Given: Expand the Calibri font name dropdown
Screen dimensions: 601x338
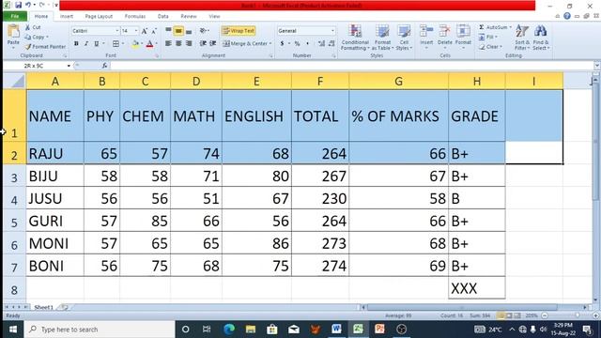Looking at the screenshot, I should pos(116,31).
